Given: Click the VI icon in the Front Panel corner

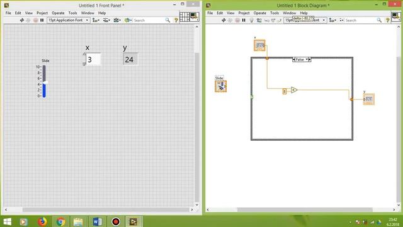Looking at the screenshot, I should (195, 17).
